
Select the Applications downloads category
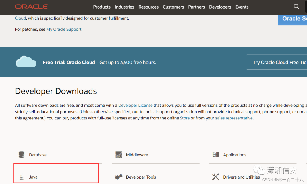[235, 155]
